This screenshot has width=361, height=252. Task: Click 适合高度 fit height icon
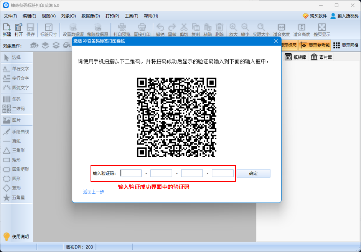[302, 30]
